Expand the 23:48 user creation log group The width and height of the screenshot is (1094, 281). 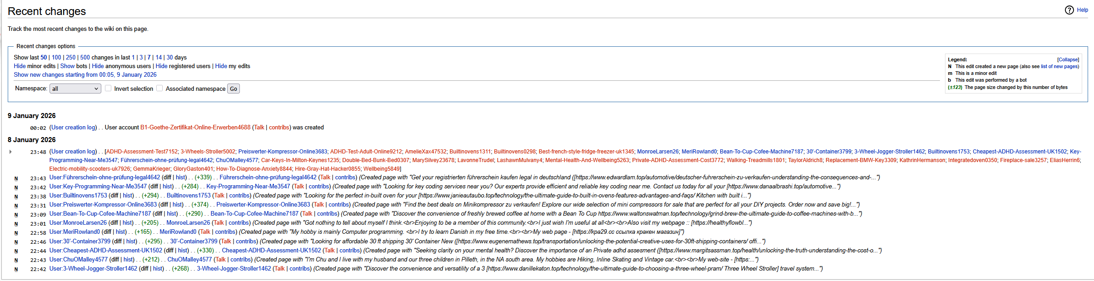pos(10,152)
